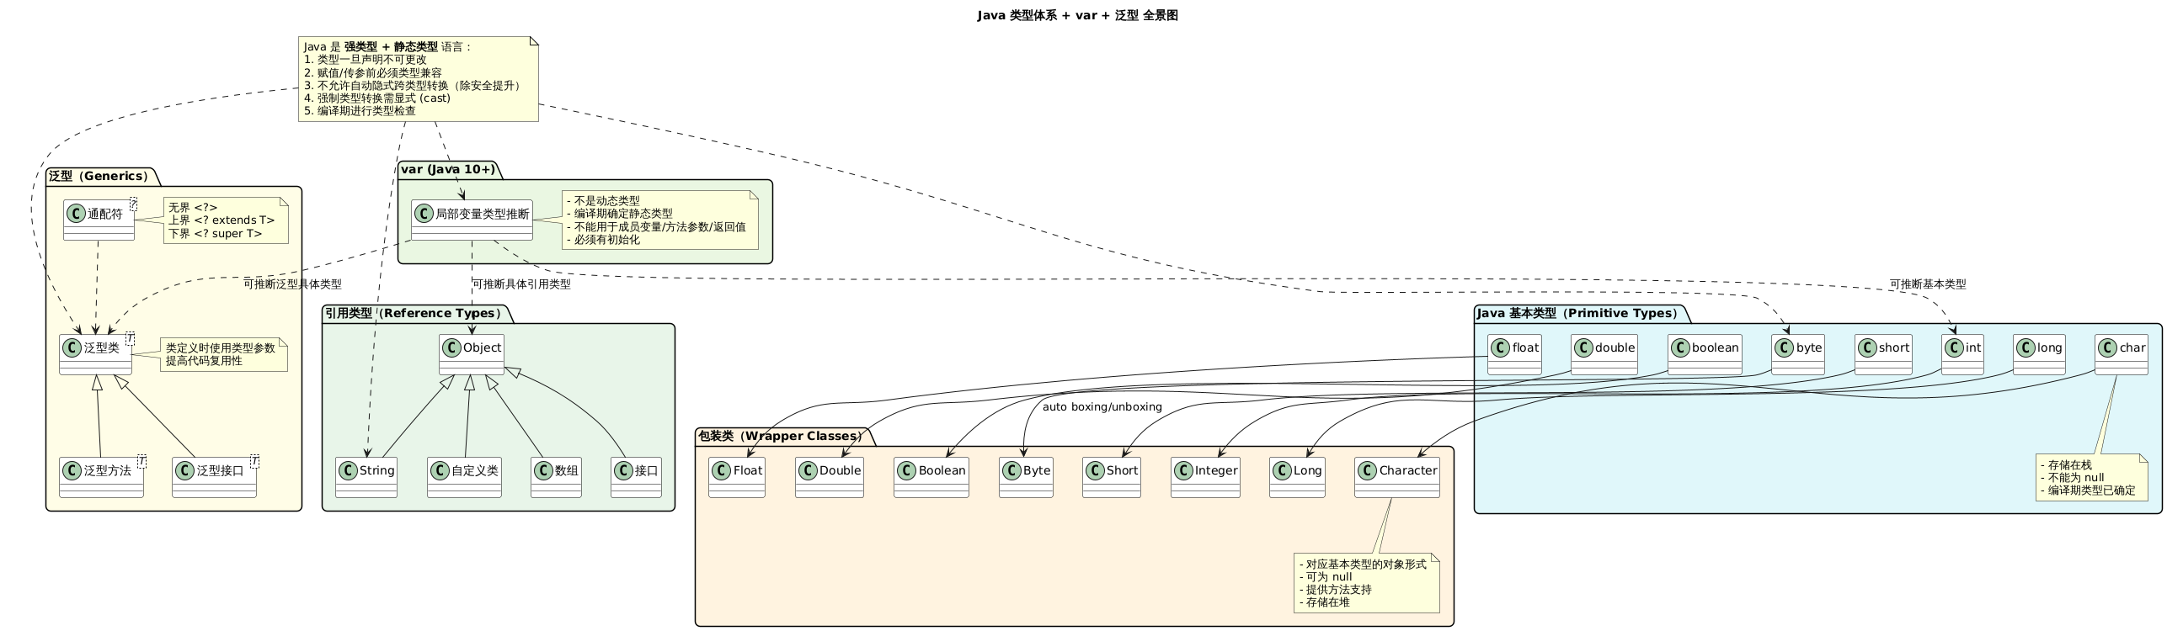Click the class icon of Long wrapper

click(x=1284, y=470)
